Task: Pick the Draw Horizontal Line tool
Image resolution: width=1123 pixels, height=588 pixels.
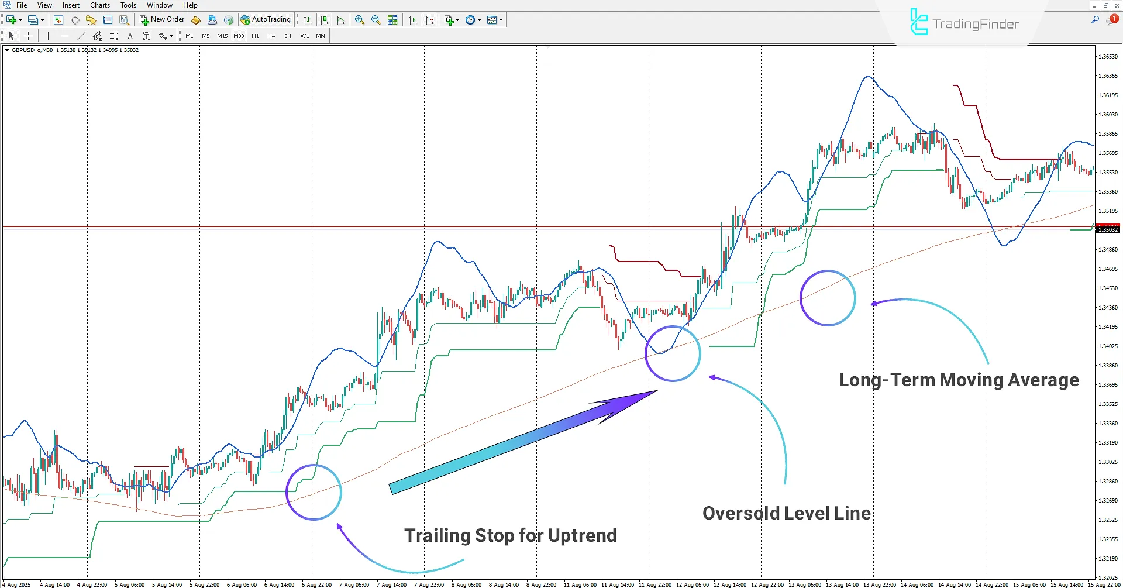Action: coord(65,36)
